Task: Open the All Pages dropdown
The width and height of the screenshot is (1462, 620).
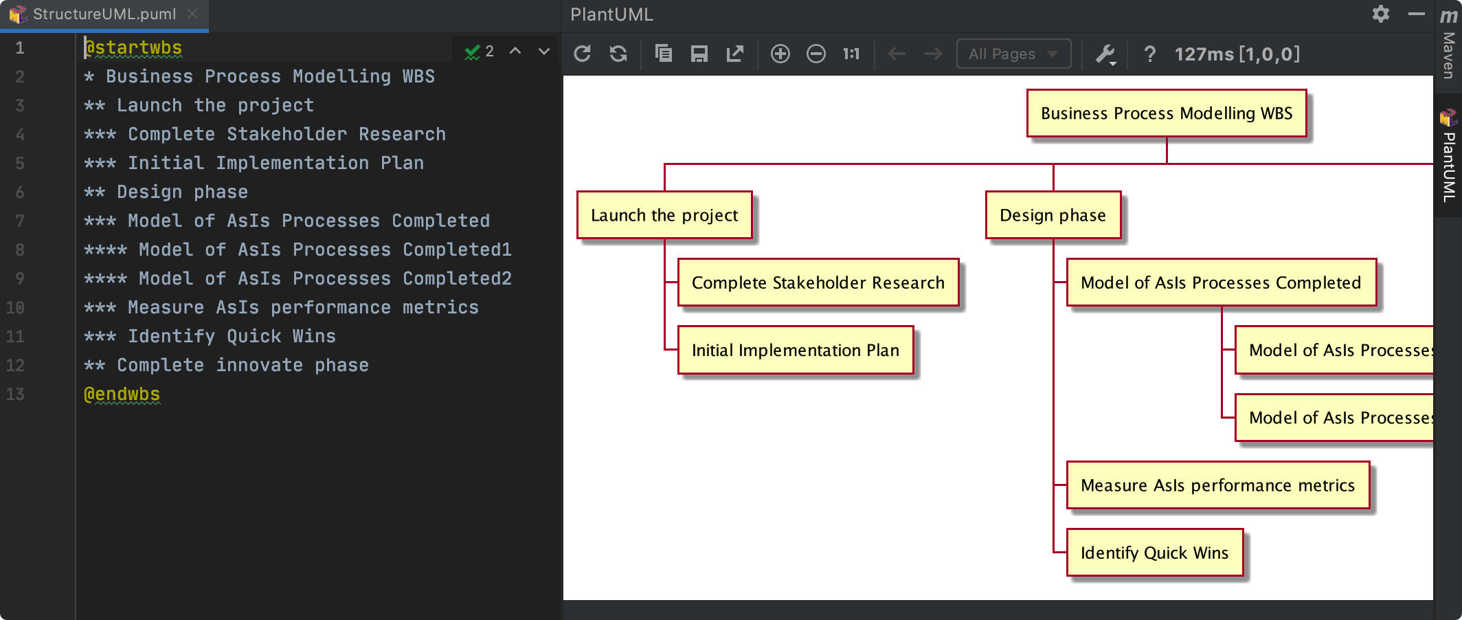Action: (1013, 54)
